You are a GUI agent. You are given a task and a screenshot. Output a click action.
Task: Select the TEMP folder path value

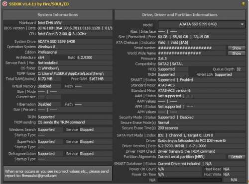[x=71, y=73]
